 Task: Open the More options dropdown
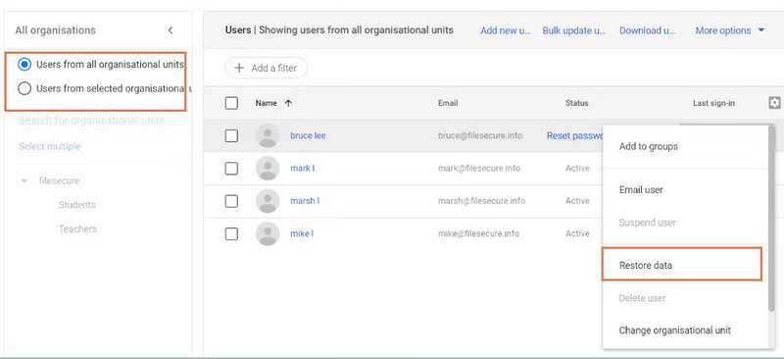point(730,30)
